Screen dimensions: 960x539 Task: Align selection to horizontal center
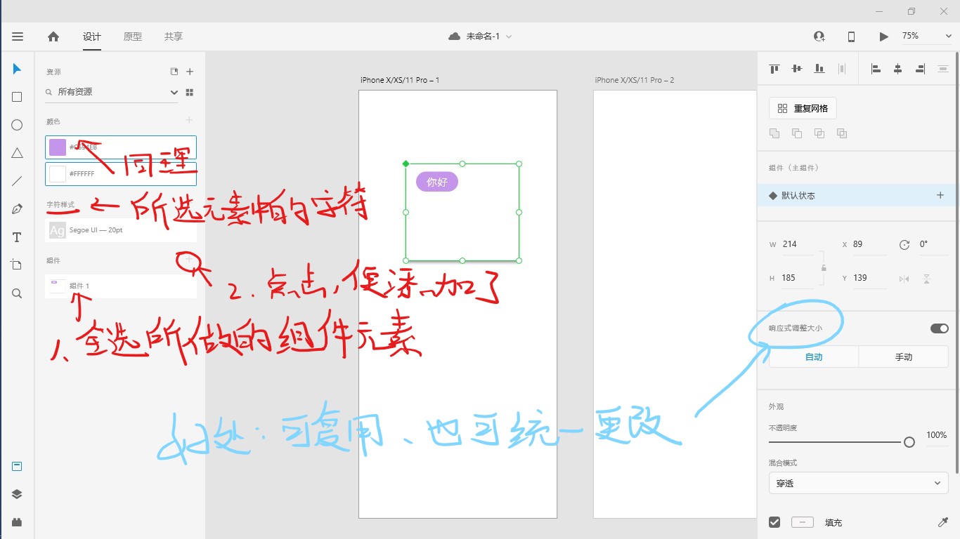[897, 69]
